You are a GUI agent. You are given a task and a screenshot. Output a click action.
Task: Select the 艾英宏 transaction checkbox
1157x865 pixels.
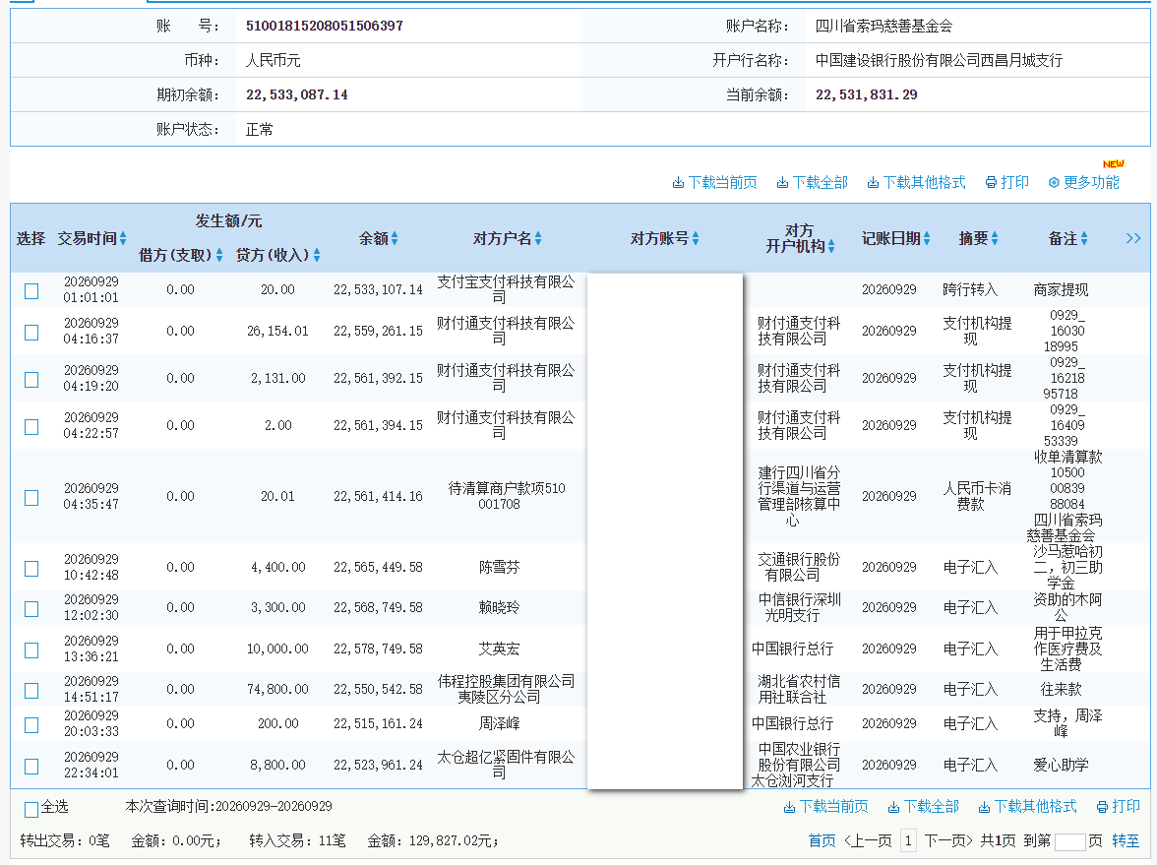coord(31,650)
